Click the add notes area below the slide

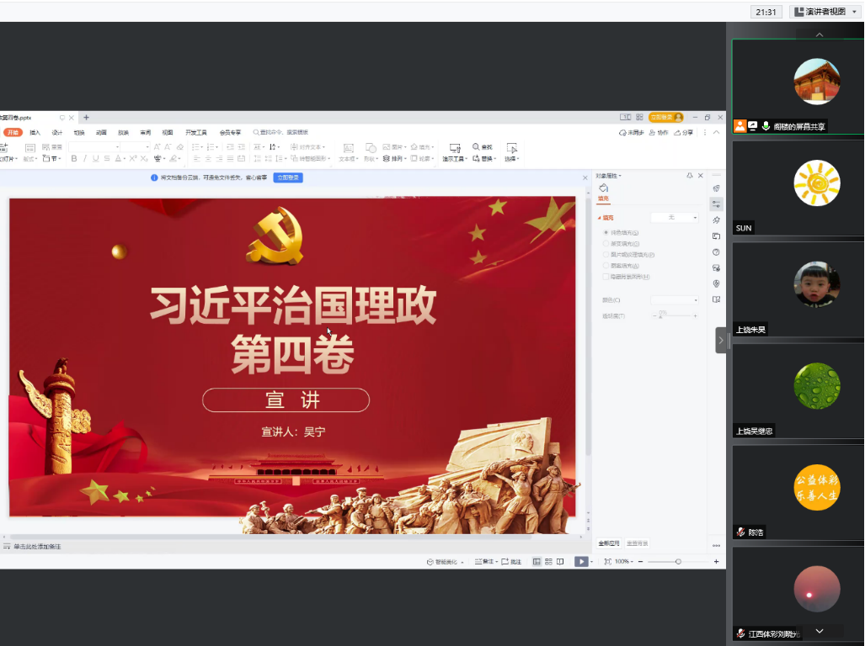38,546
